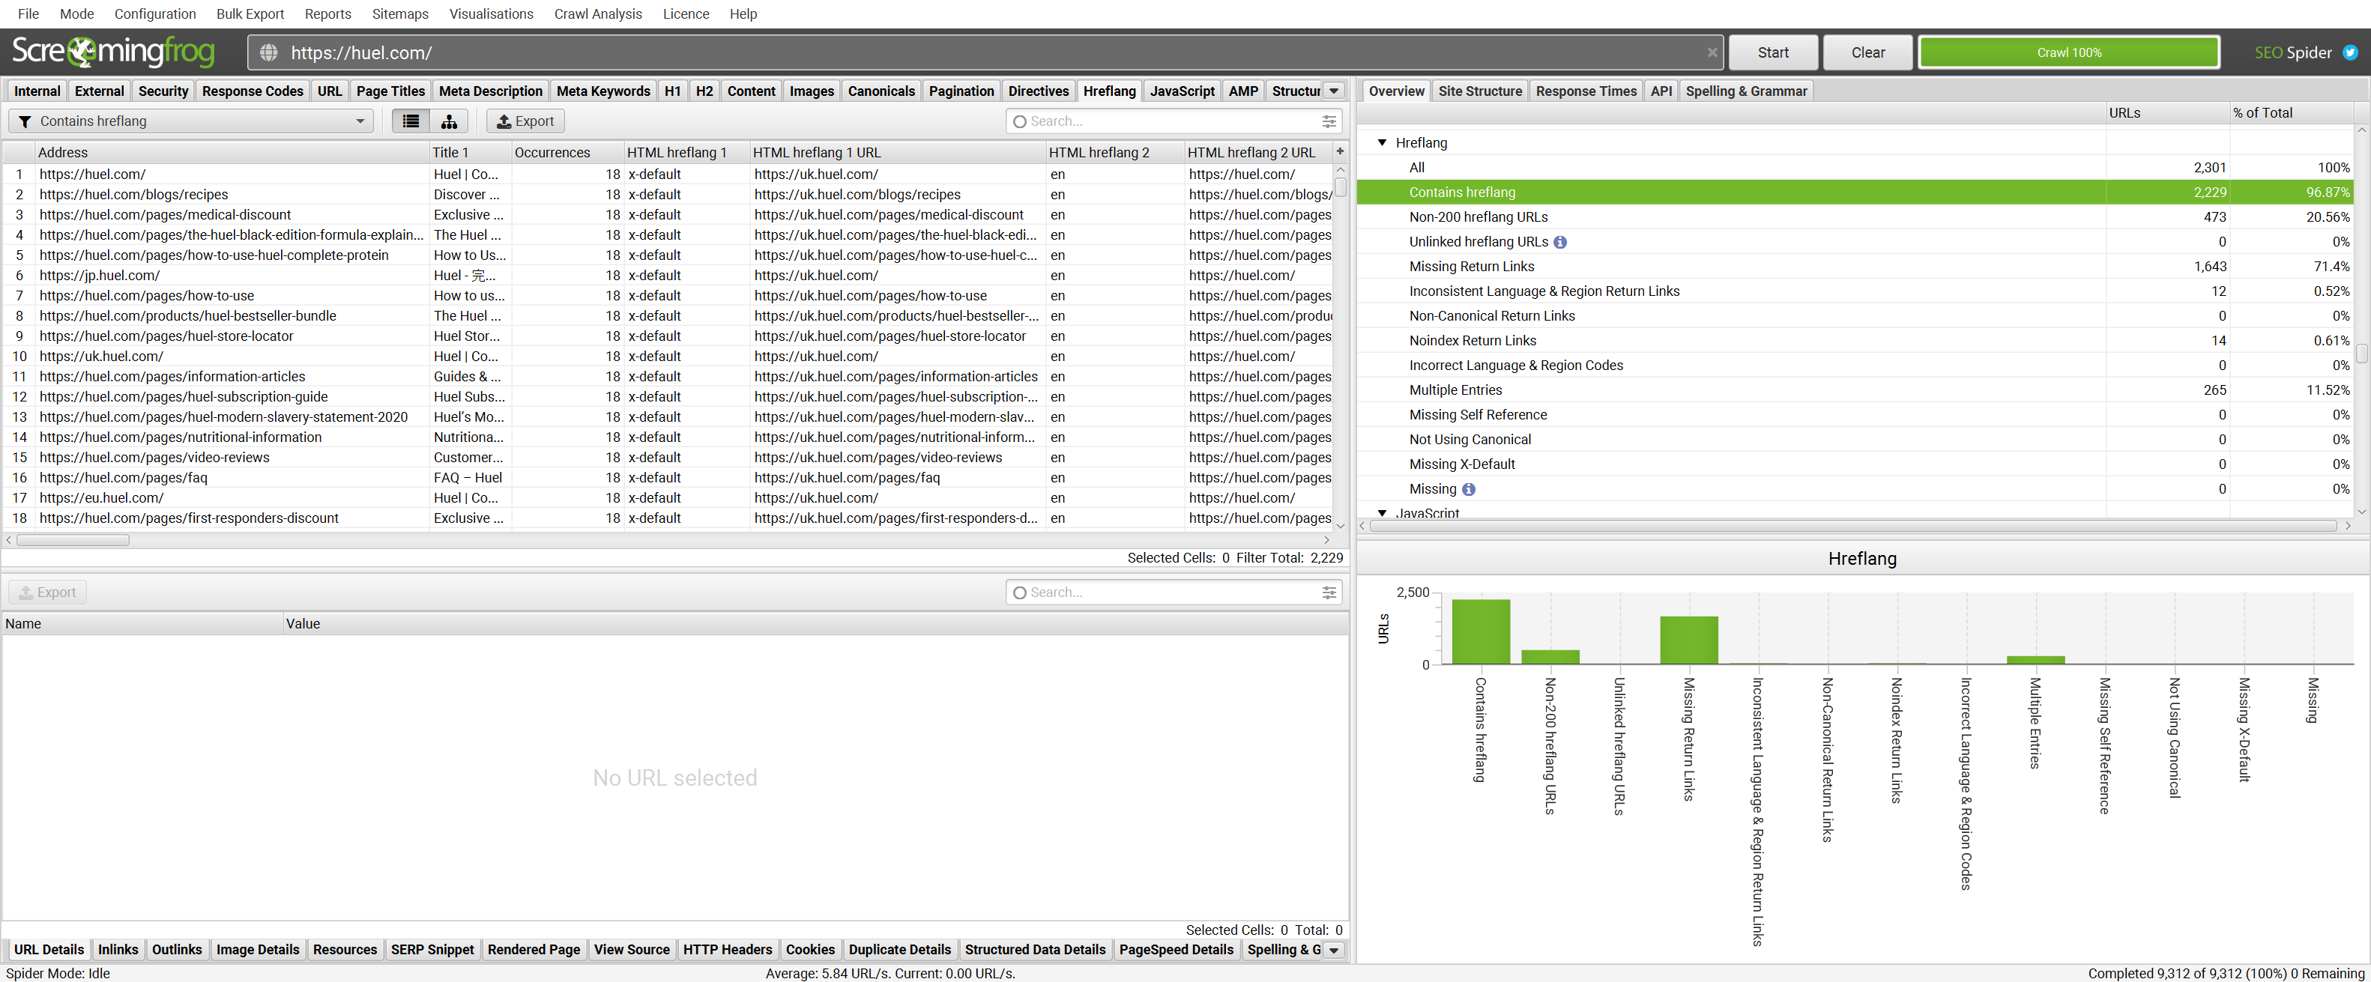Click the overview panel horizontal scrollbar

[1854, 527]
